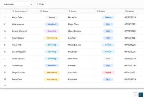Viewport: 144px width, 108px height.
Task: Click High priority tag for Daniel Osei
Action: tap(108, 66)
